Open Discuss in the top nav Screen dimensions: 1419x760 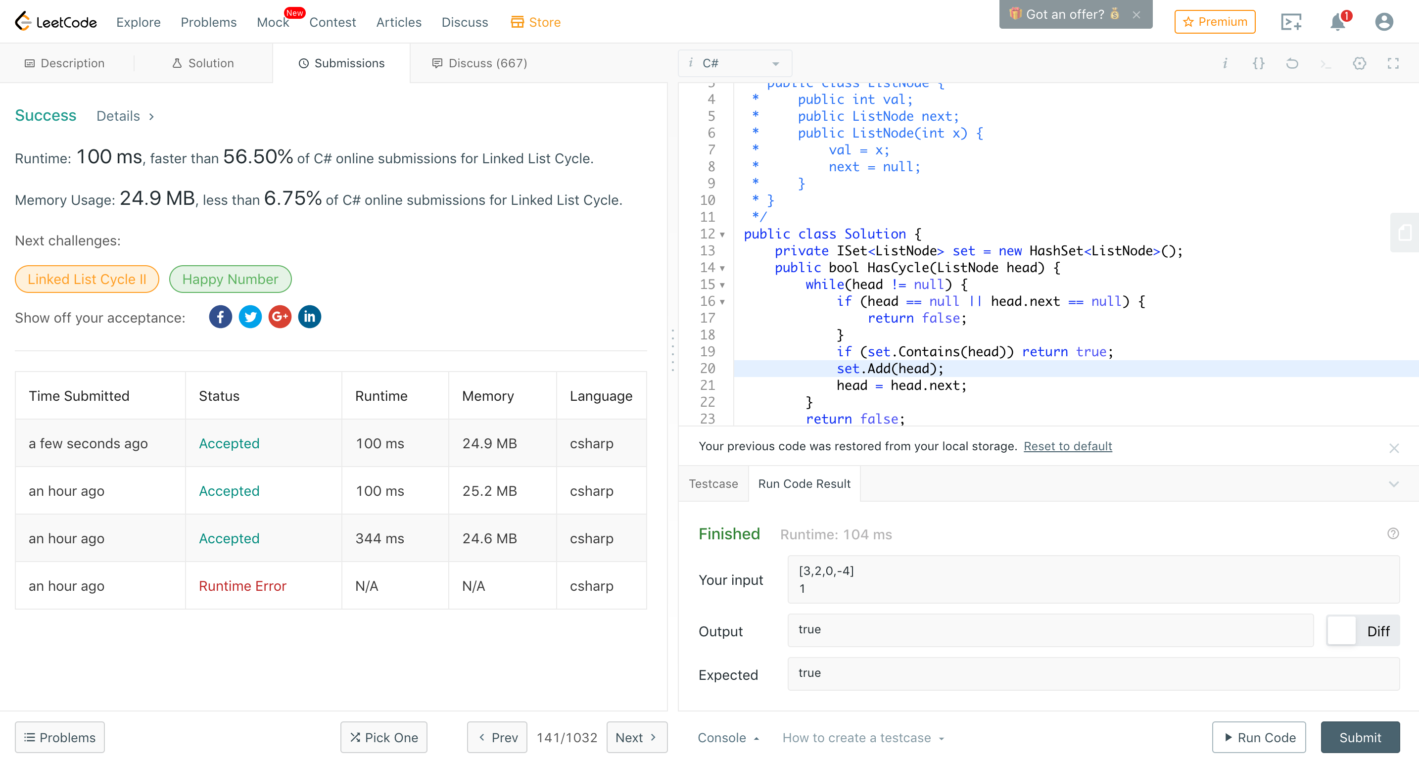[x=465, y=22]
